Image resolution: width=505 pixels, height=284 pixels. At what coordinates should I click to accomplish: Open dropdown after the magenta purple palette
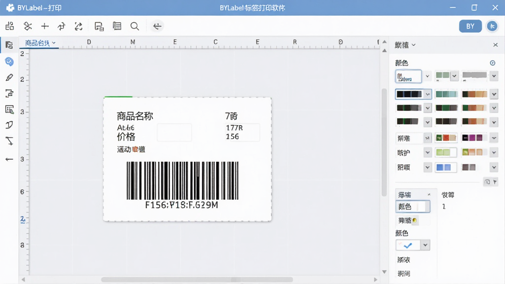pyautogui.click(x=494, y=138)
